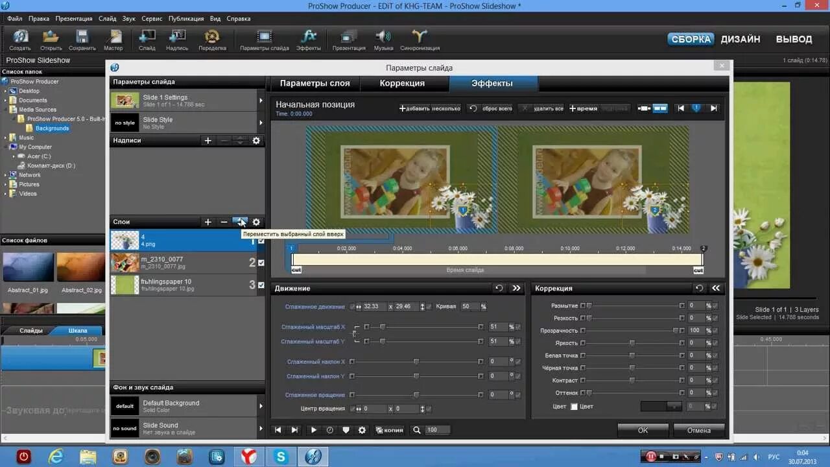This screenshot has width=830, height=467.
Task: Click the копия button
Action: tap(390, 430)
